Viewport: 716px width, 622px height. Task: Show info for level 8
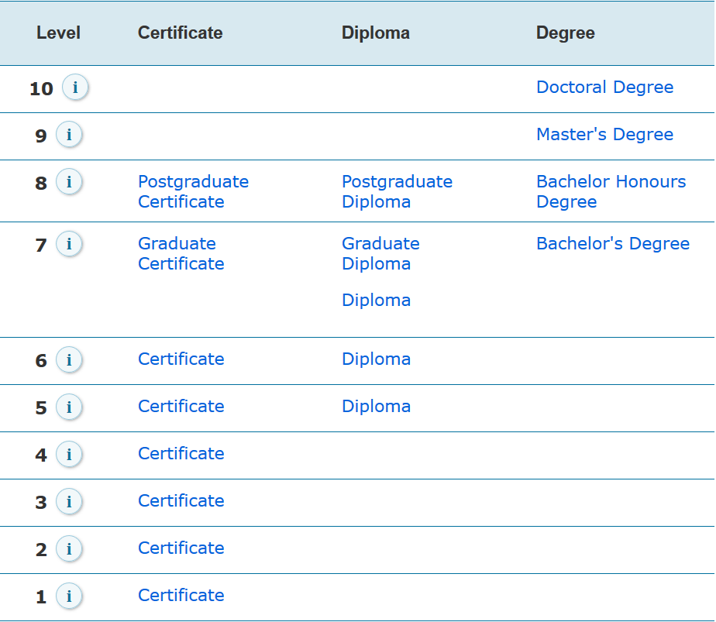click(x=69, y=181)
